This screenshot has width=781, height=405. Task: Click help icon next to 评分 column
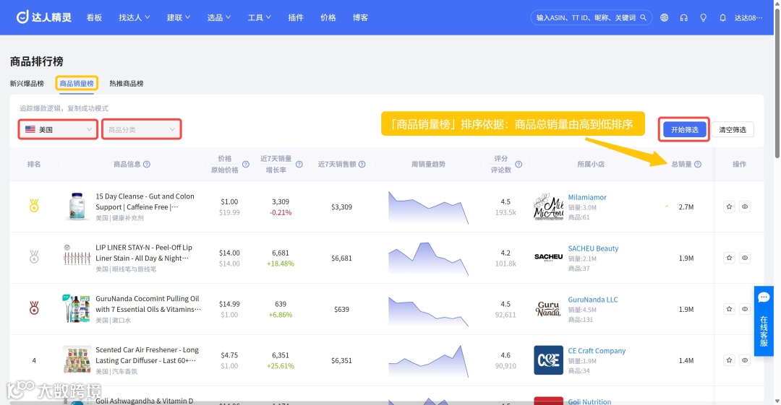coord(518,164)
